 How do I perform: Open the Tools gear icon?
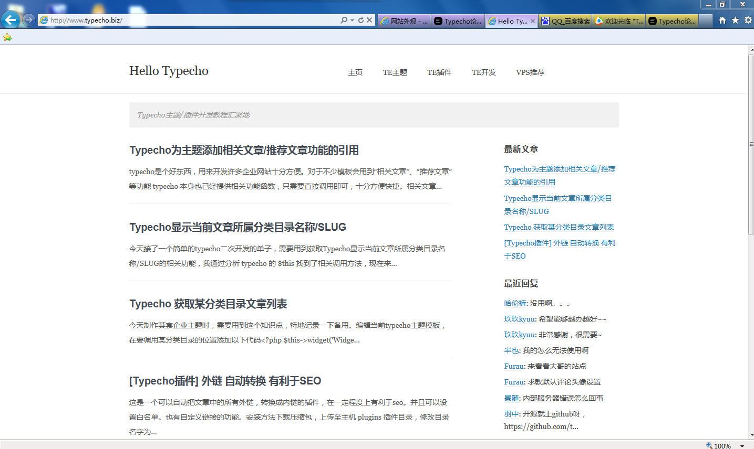[x=748, y=20]
